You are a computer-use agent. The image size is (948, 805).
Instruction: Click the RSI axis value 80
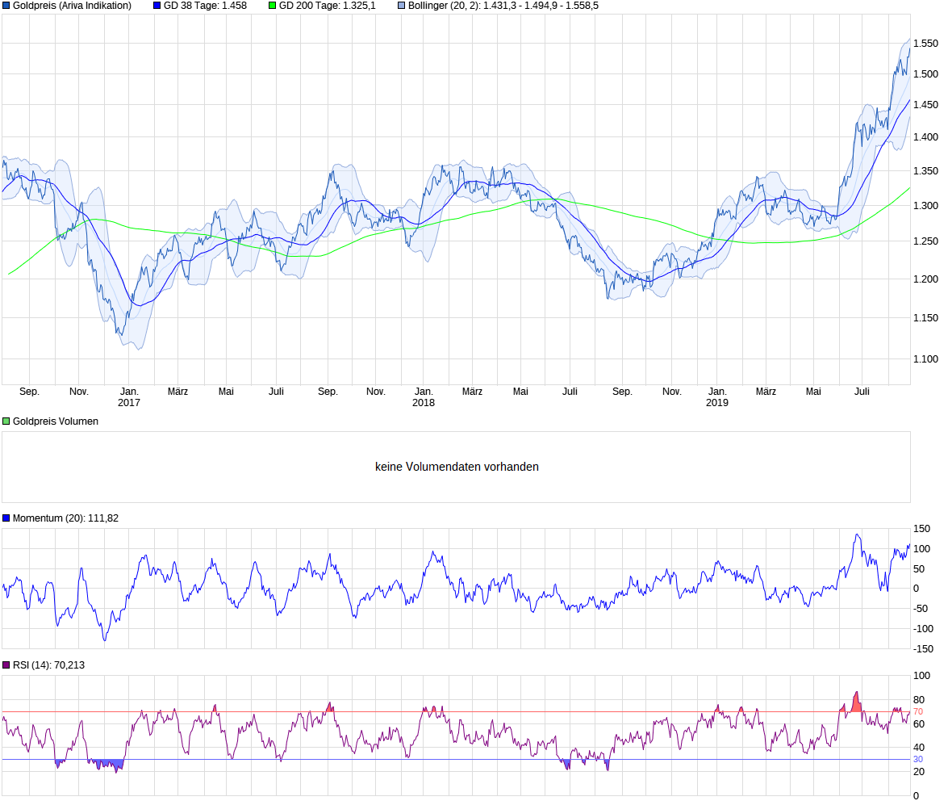click(919, 700)
